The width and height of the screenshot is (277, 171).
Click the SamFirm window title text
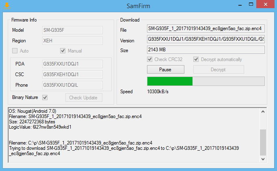tap(138, 6)
